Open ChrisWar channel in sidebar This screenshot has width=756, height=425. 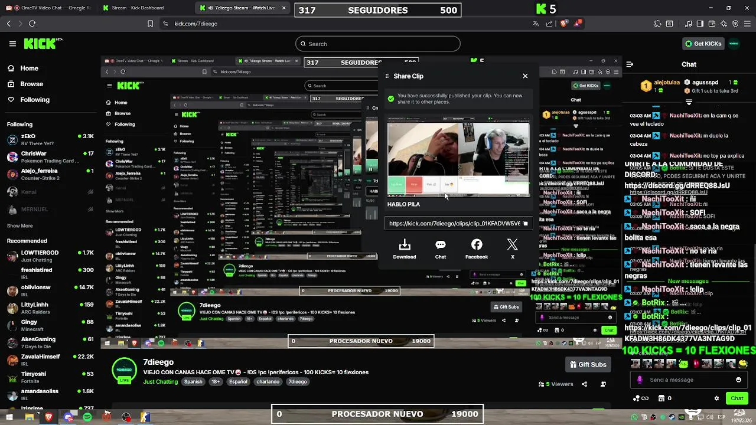click(x=50, y=157)
